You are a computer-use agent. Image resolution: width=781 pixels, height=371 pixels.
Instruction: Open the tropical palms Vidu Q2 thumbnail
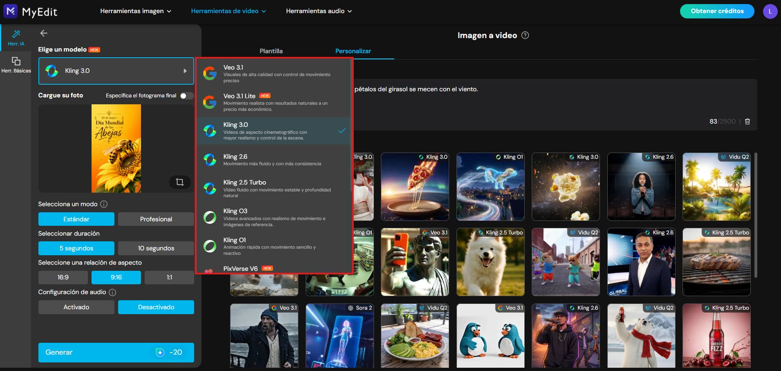[716, 187]
